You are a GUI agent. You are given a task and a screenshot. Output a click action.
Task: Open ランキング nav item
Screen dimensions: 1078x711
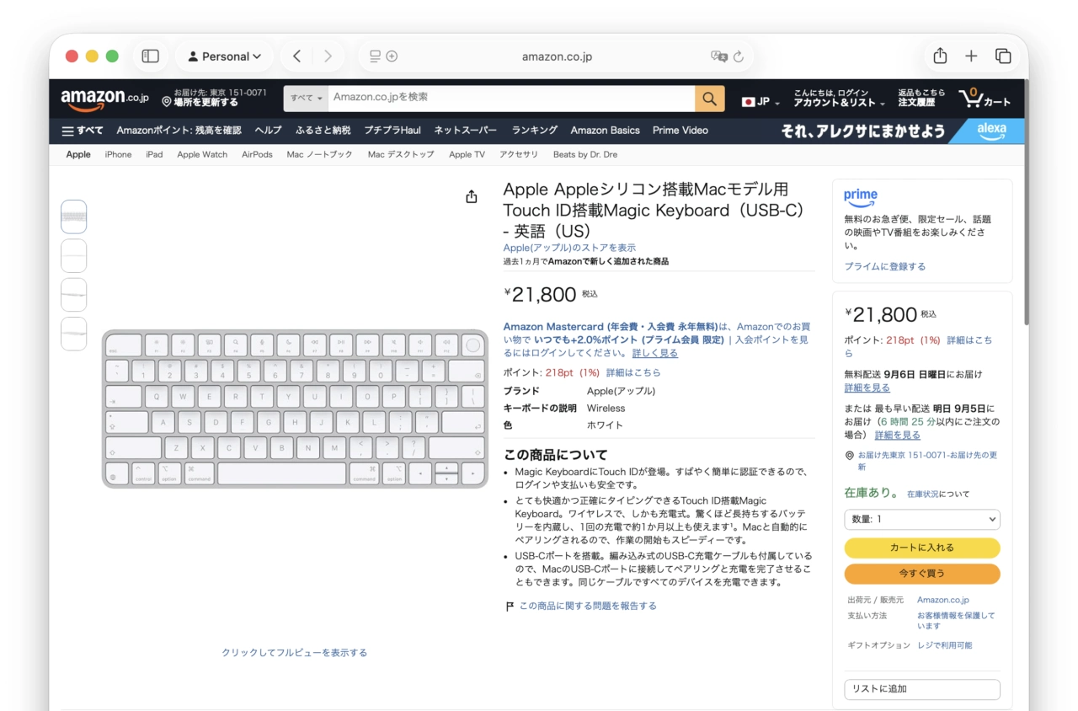click(x=535, y=131)
